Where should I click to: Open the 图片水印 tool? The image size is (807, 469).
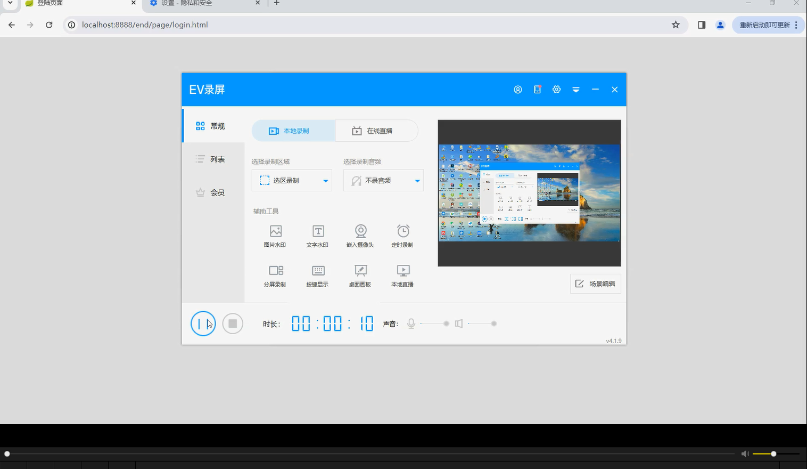pyautogui.click(x=275, y=236)
